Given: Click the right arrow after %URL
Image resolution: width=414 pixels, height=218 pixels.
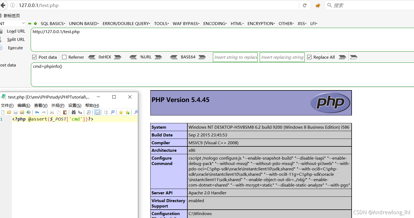Looking at the screenshot, I should pyautogui.click(x=158, y=57).
